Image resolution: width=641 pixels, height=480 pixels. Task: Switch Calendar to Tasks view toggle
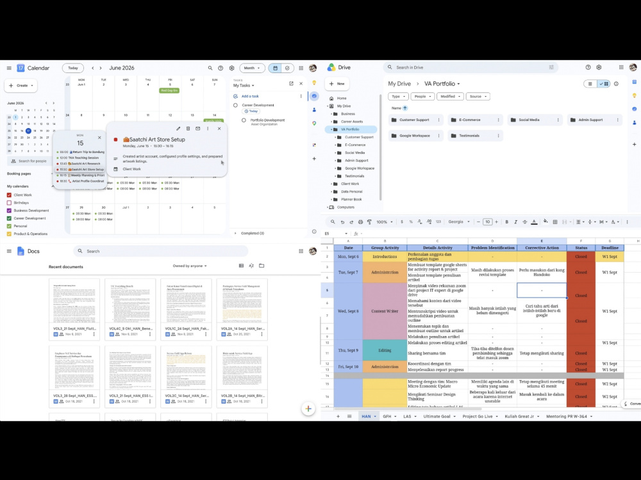[x=287, y=68]
